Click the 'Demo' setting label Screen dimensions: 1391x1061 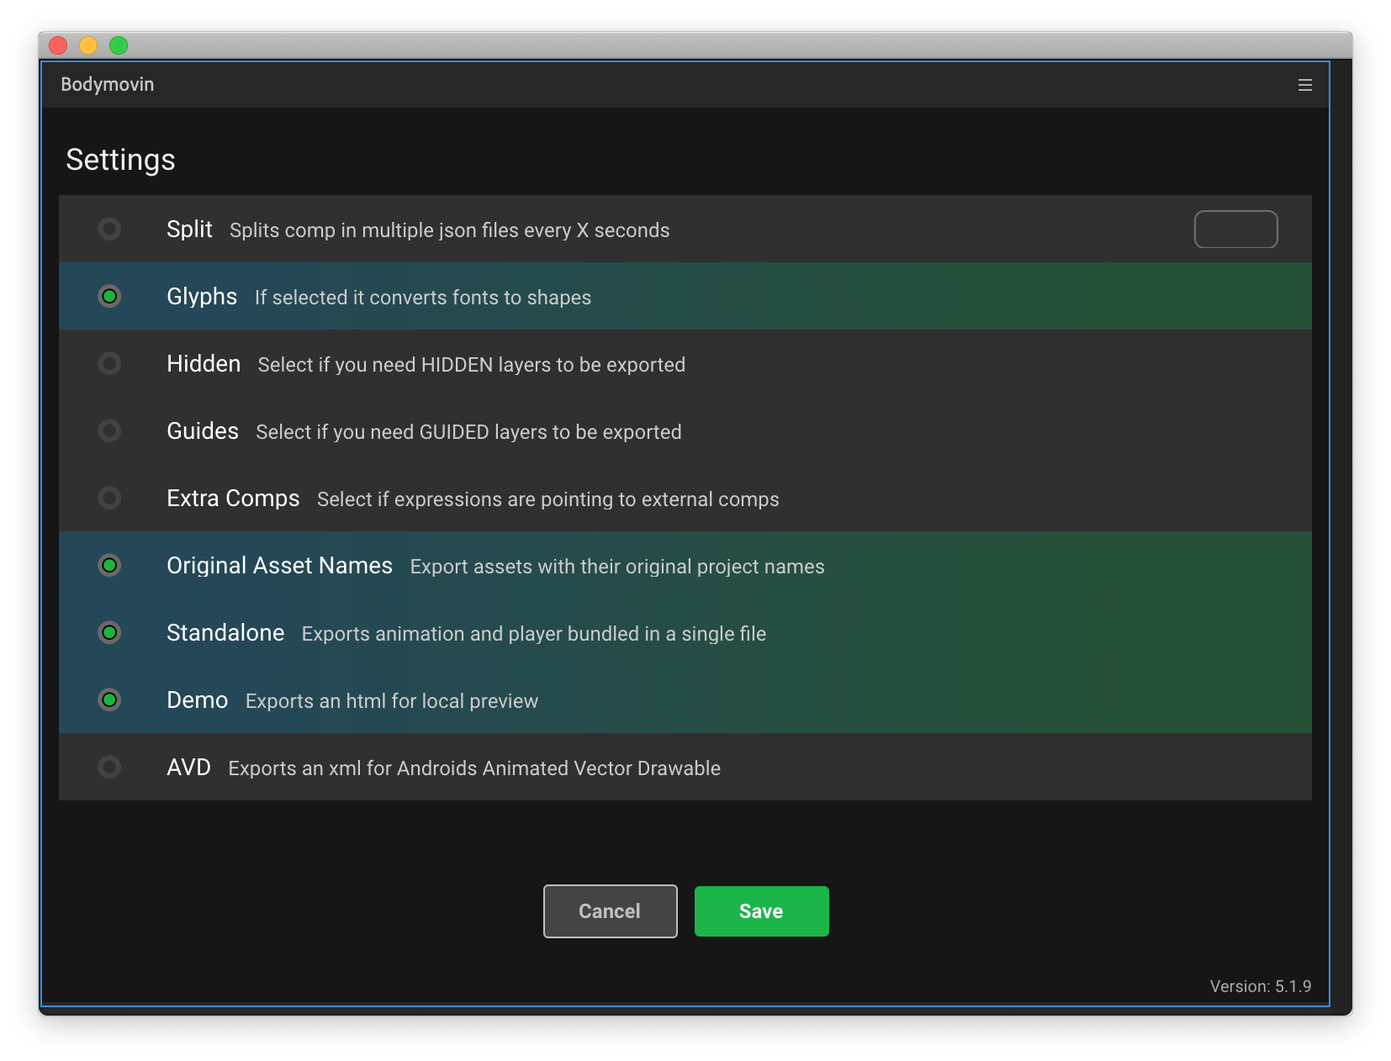point(198,699)
